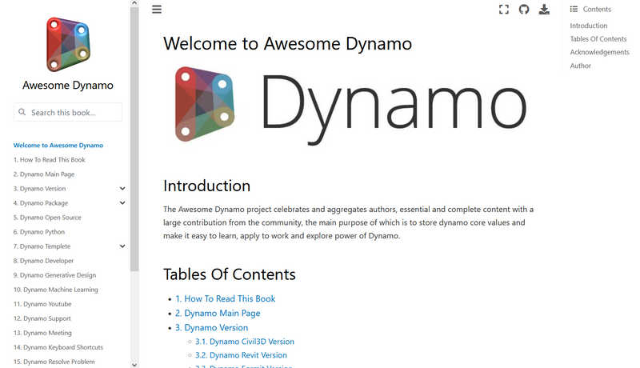The width and height of the screenshot is (640, 368).
Task: Open 4. Dynamo Package in sidebar
Action: 41,202
